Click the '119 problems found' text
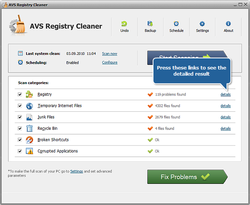Screen dimensions: 250x205 170,94
